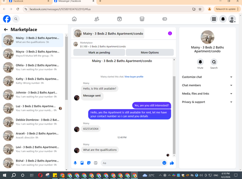Click the chat message scrollbar
Screen dimensions: 242x179
(x=174, y=115)
